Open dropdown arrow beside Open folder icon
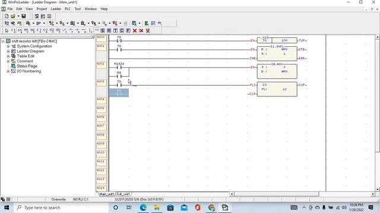 tap(18, 16)
